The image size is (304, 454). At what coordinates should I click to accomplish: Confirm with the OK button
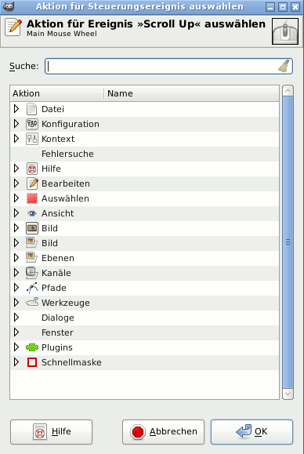coord(252,432)
